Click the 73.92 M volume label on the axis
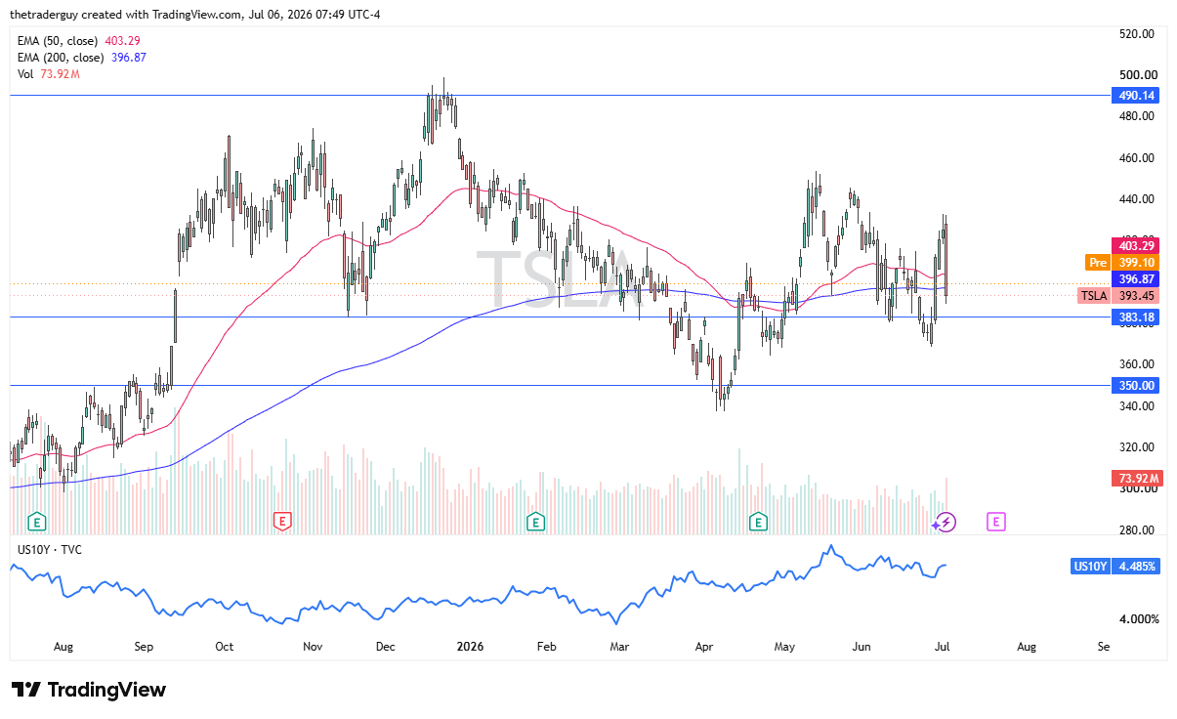This screenshot has height=719, width=1177. click(1135, 478)
